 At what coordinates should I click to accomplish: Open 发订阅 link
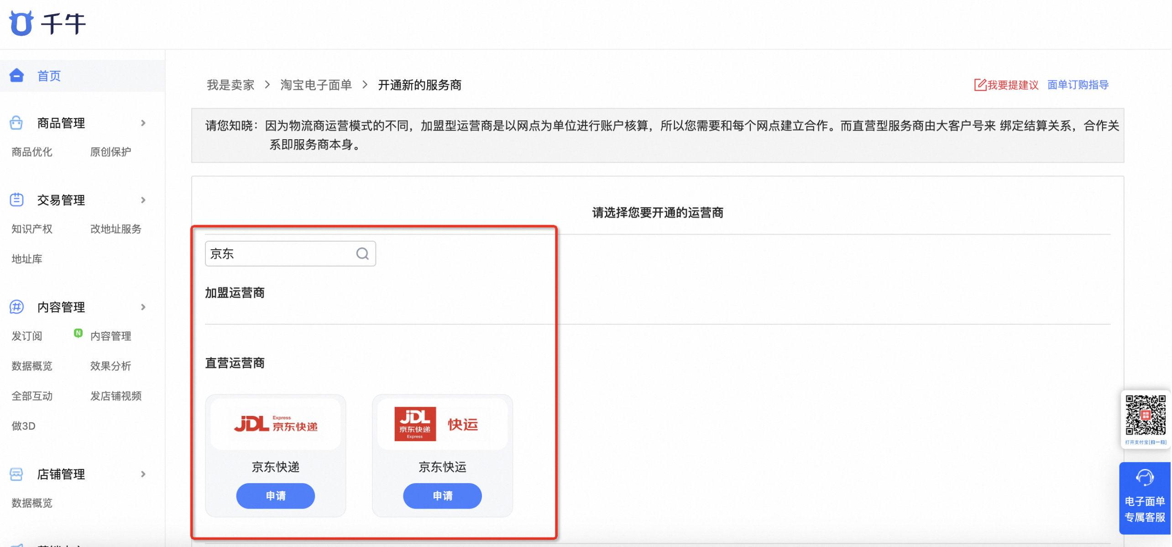pyautogui.click(x=27, y=337)
